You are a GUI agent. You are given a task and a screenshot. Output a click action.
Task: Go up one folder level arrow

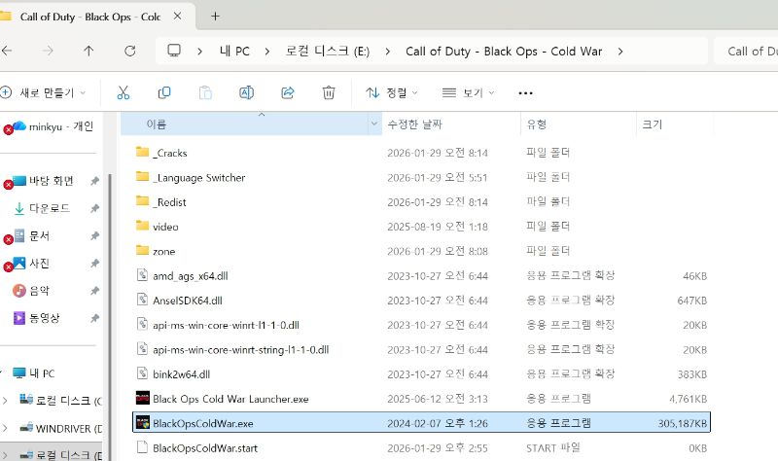(88, 52)
